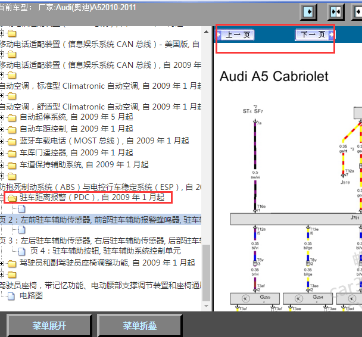Click folder icon of 蓝牙车载电话 (MOST 总线)
362x337 pixels.
tap(12, 141)
